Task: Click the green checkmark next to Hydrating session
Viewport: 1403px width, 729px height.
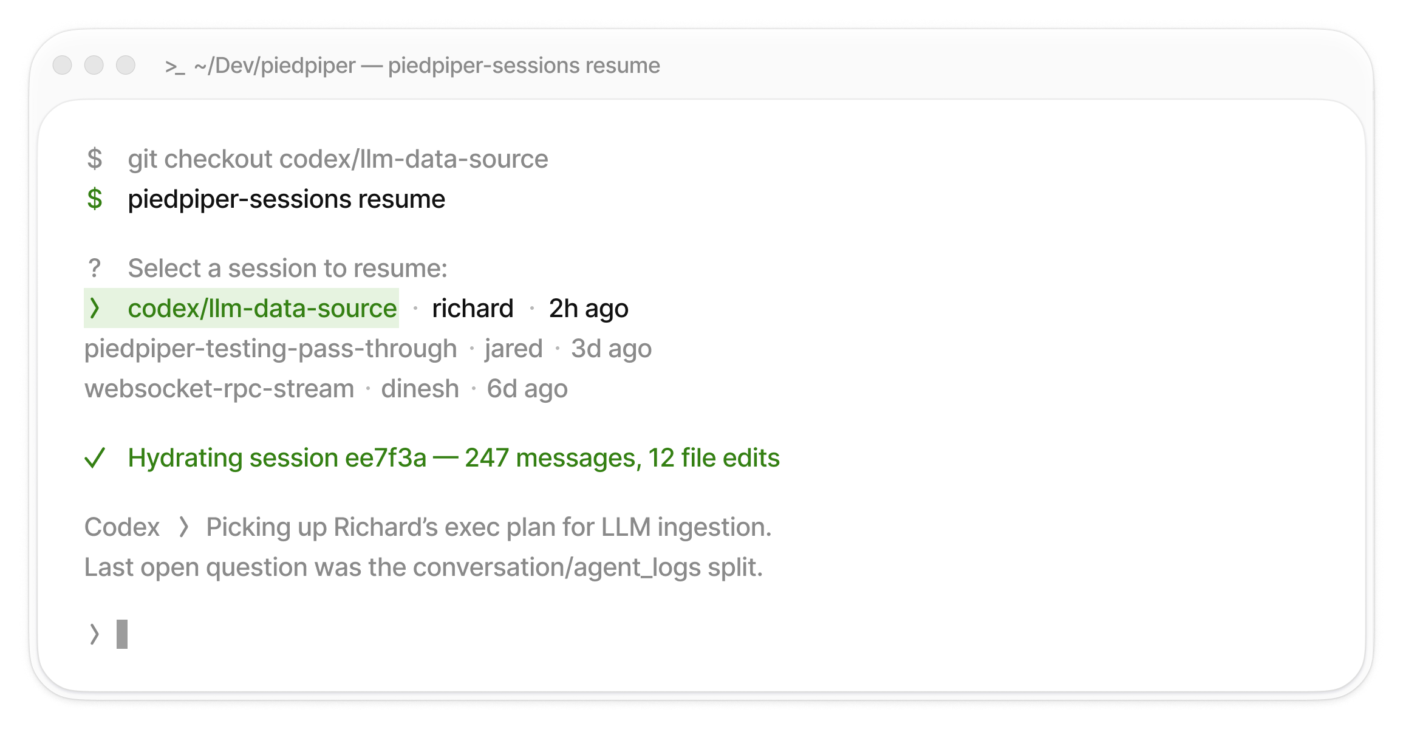Action: tap(95, 458)
